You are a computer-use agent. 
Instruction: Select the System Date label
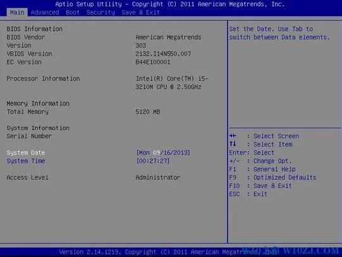(x=26, y=153)
